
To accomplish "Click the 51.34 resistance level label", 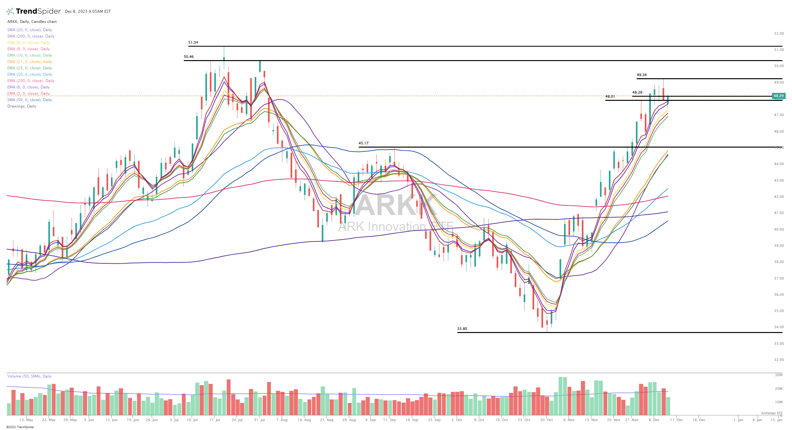I will click(193, 42).
